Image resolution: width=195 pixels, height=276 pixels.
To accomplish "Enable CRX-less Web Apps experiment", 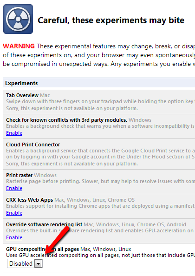I will tap(14, 213).
